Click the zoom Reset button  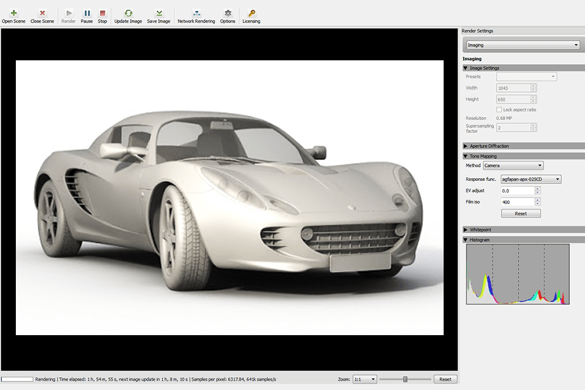(445, 379)
